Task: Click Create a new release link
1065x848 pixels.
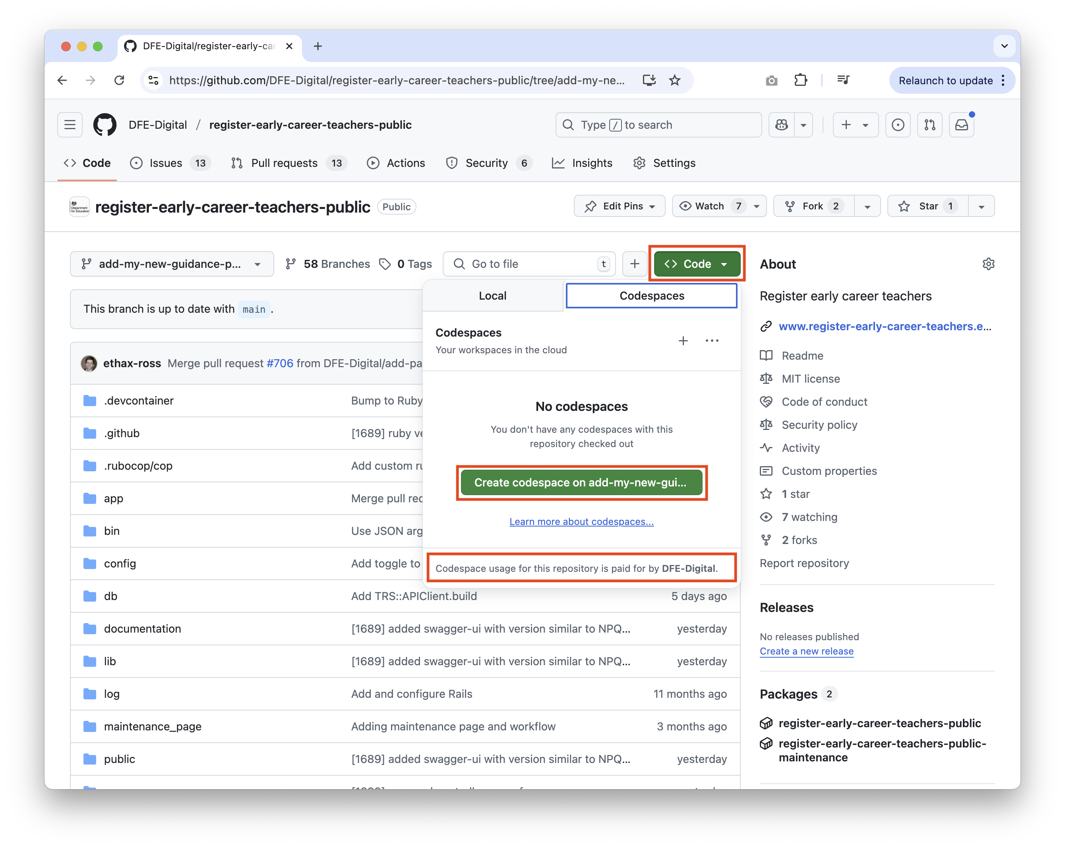Action: tap(806, 651)
